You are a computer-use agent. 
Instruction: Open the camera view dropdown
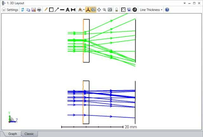click(x=81, y=10)
